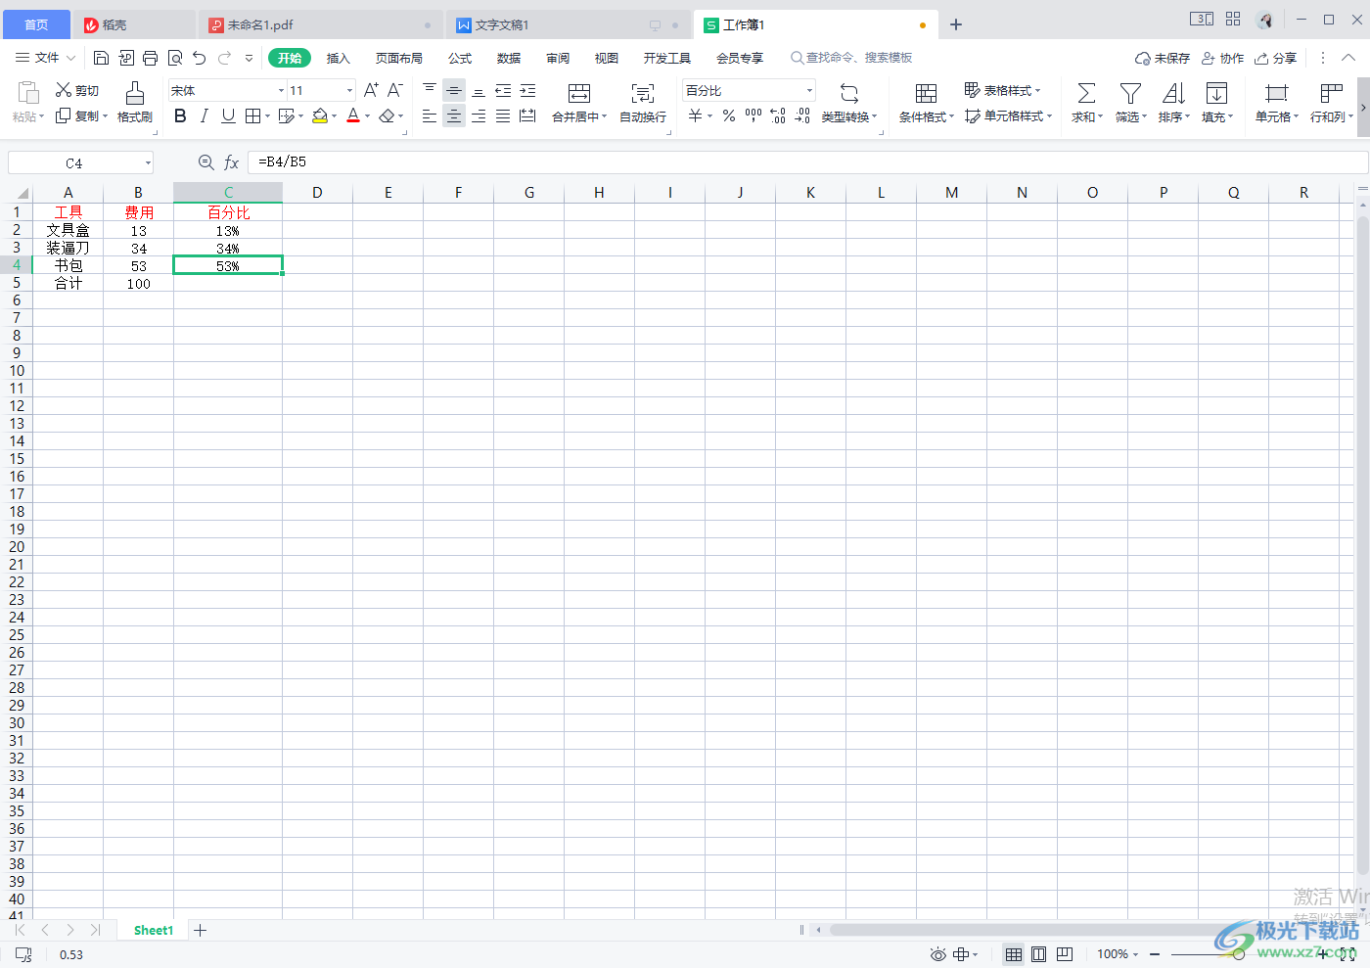
Task: Increase indent icon
Action: click(527, 90)
